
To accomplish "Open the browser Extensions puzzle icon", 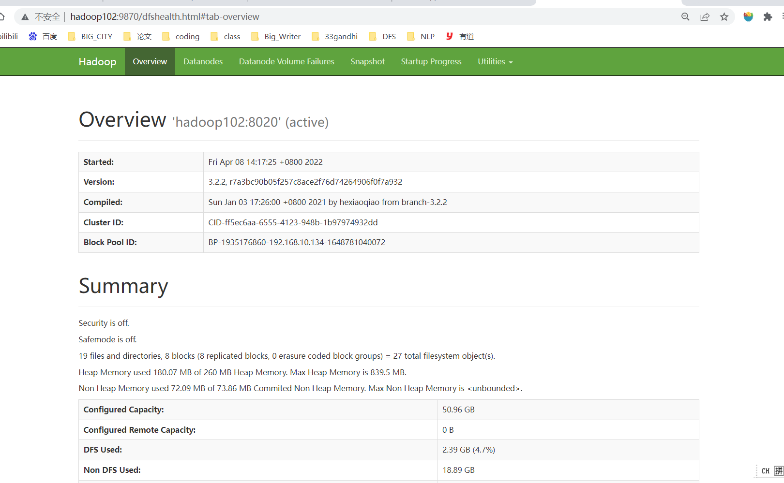I will point(768,16).
